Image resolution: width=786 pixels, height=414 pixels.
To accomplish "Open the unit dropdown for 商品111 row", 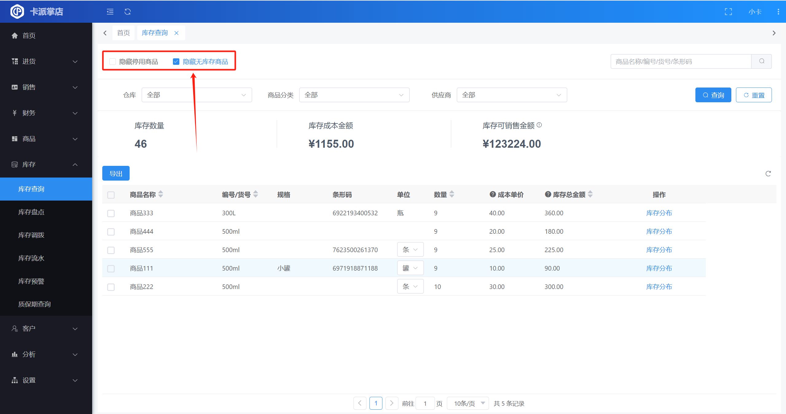I will pos(410,268).
